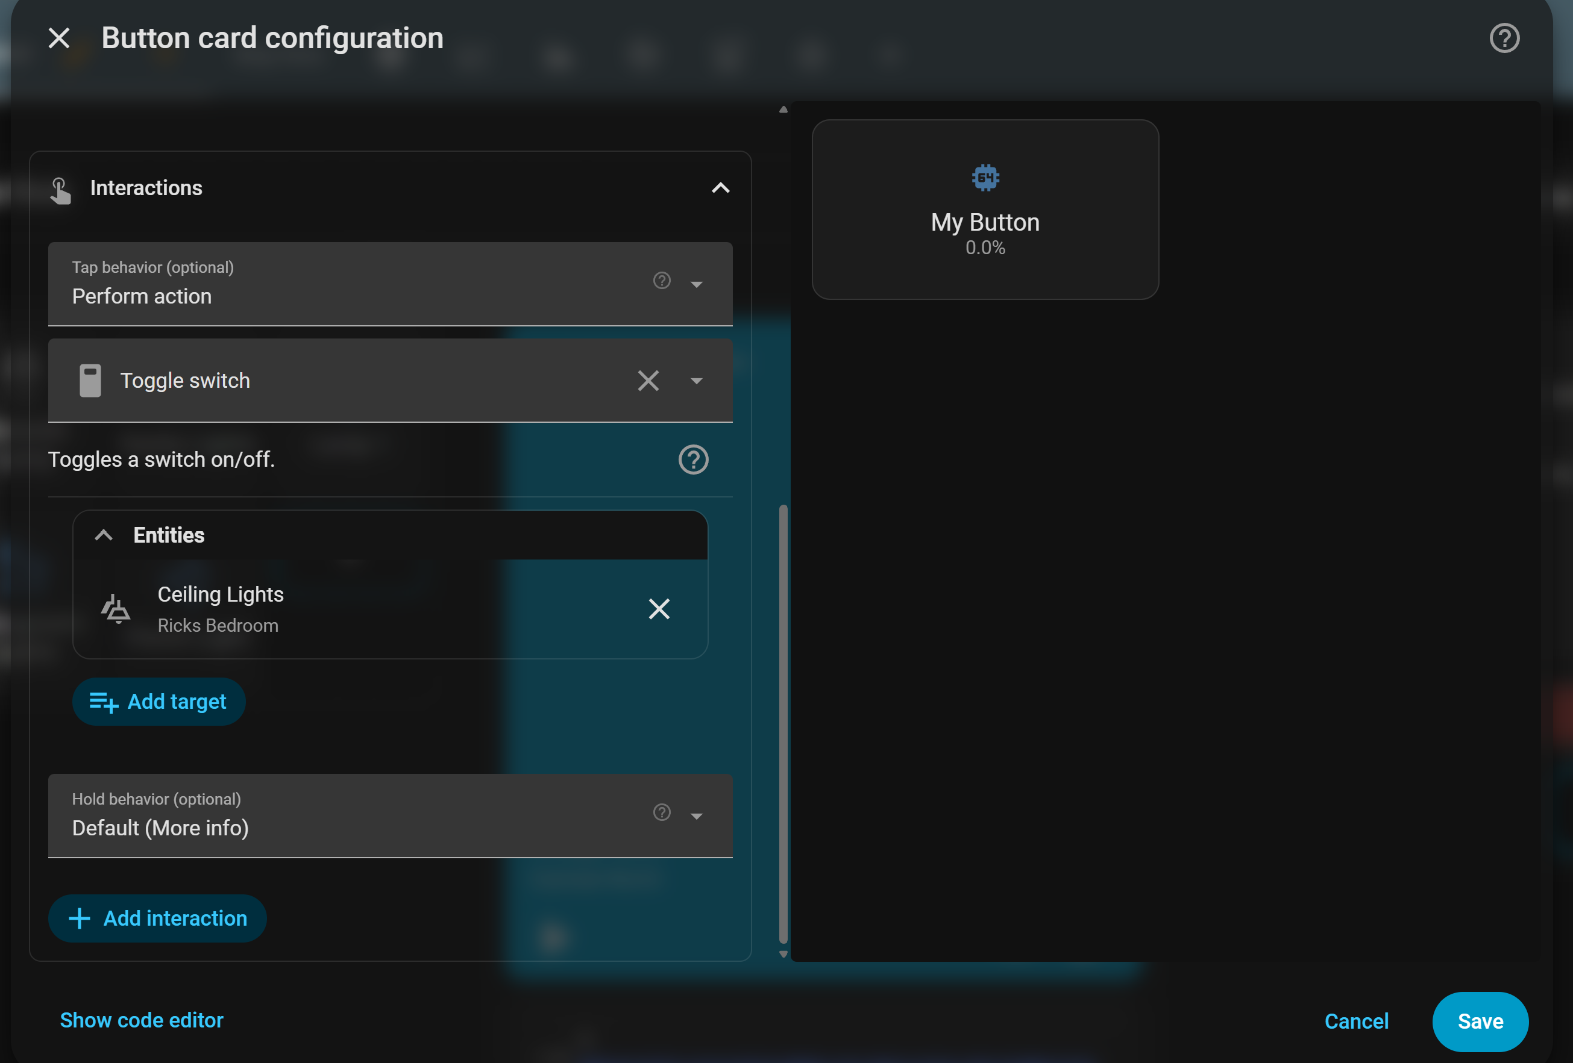Open Tap behavior help icon
The image size is (1573, 1063).
661,280
